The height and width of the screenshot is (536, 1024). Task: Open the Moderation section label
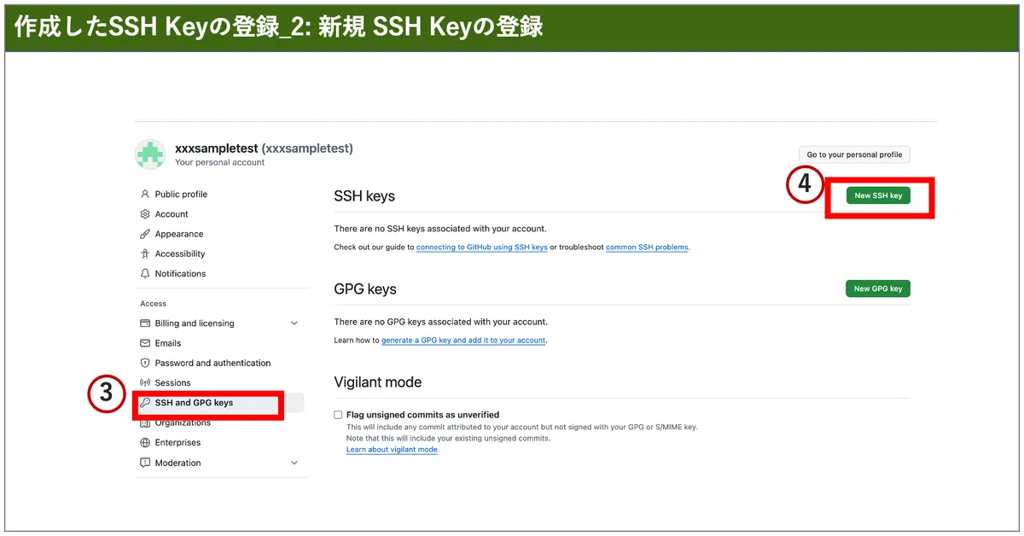point(178,463)
